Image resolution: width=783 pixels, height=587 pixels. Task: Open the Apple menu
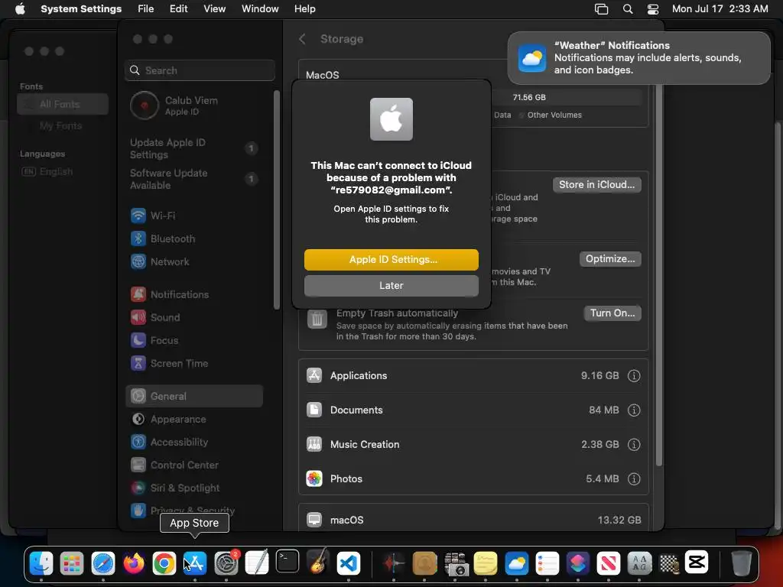coord(20,9)
